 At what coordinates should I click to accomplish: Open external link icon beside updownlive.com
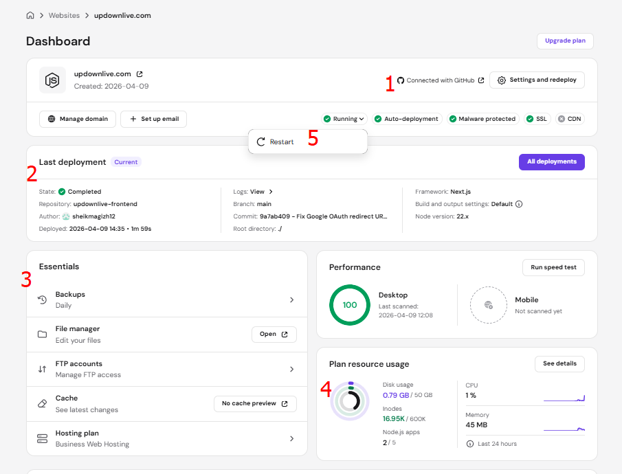pos(140,74)
